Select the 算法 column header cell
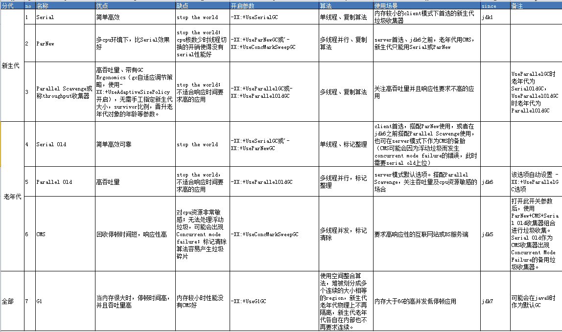 pyautogui.click(x=346, y=6)
